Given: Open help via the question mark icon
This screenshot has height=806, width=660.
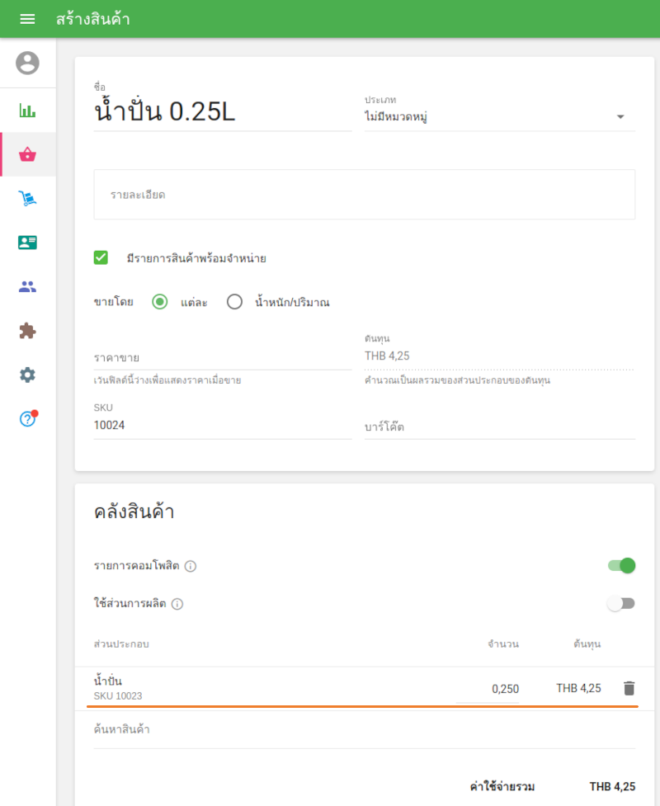Looking at the screenshot, I should pos(27,419).
